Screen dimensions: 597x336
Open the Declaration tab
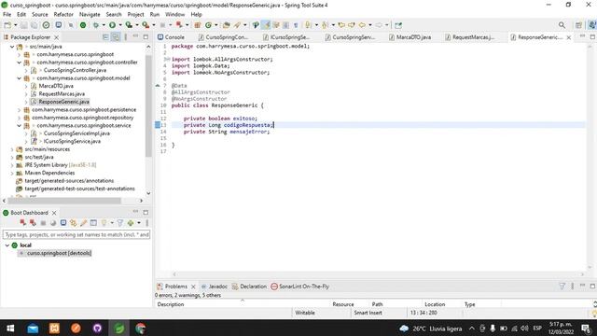(x=249, y=287)
